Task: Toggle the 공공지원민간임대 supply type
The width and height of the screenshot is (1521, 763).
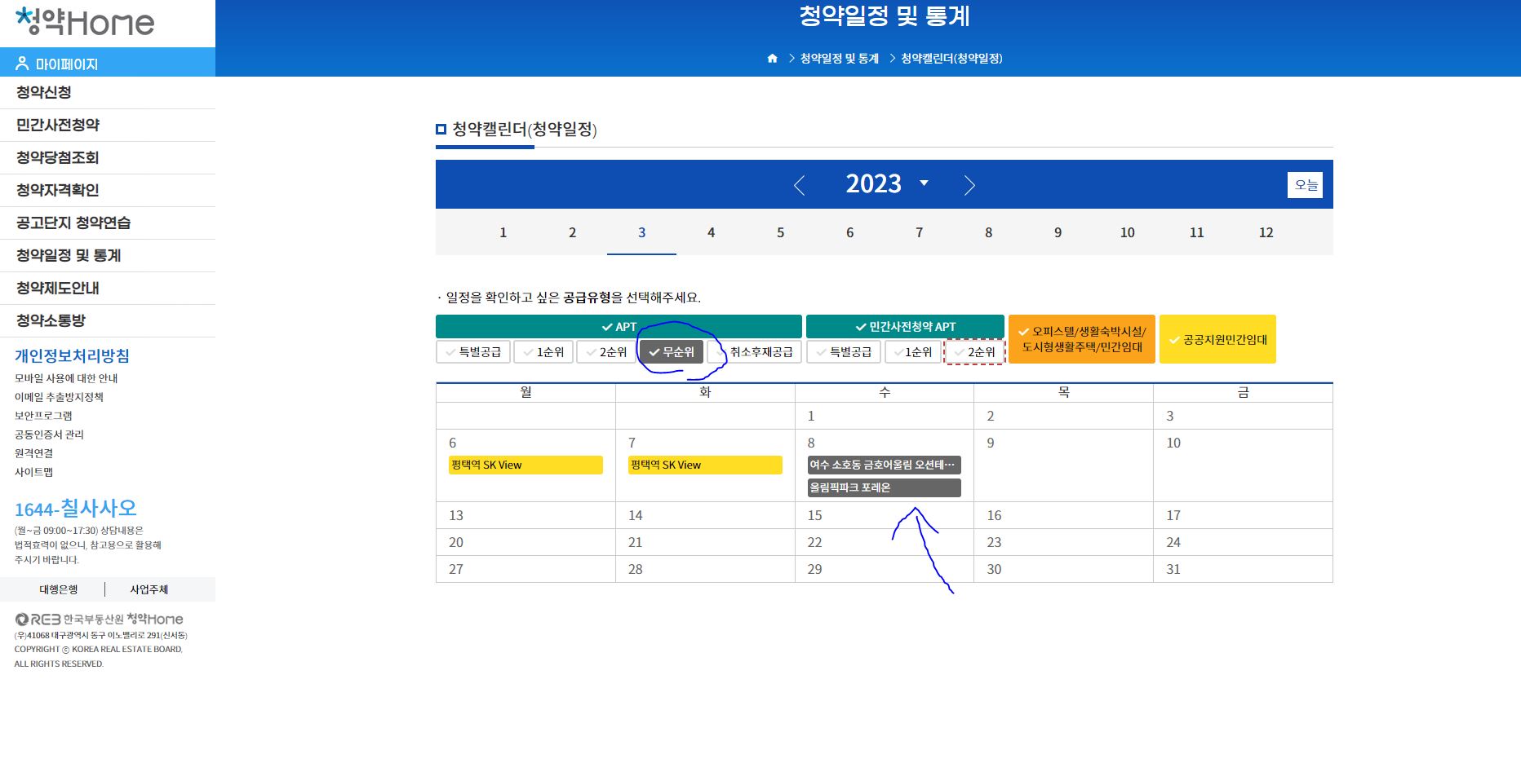Action: 1217,338
